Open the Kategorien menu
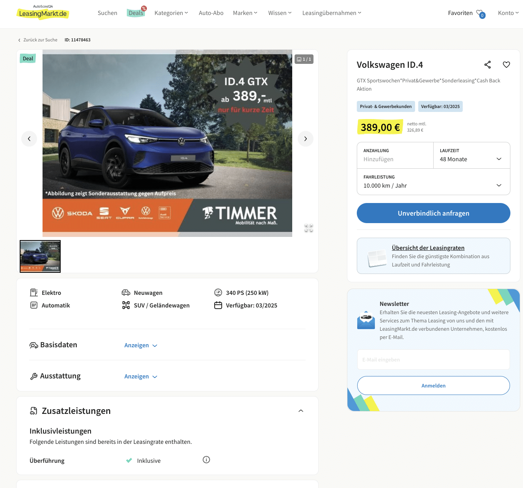This screenshot has height=488, width=523. [171, 13]
